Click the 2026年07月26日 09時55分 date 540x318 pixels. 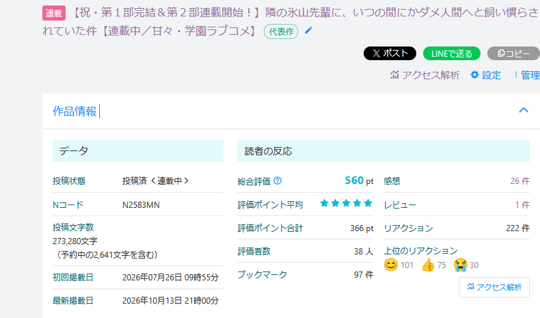pyautogui.click(x=170, y=278)
